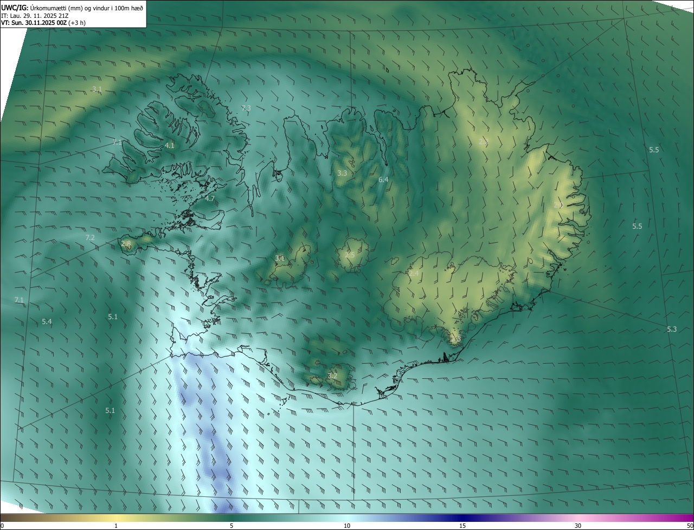The image size is (694, 530).
Task: Click the 2.5 value label on the map
Action: pos(350,255)
